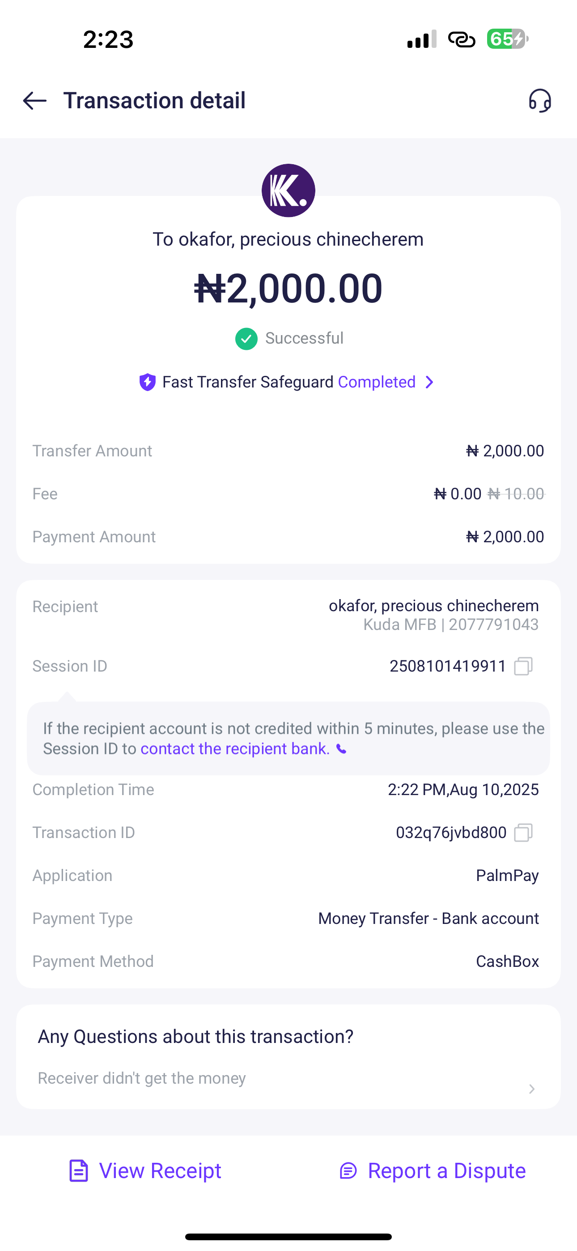Tap the battery indicator in status bar
Screen dimensions: 577x1251
pyautogui.click(x=507, y=39)
